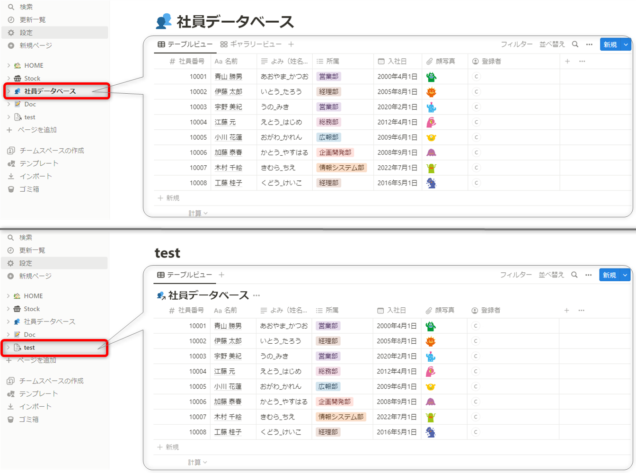The height and width of the screenshot is (473, 636).
Task: Click インポート in the test page sidebar
Action: click(x=35, y=407)
